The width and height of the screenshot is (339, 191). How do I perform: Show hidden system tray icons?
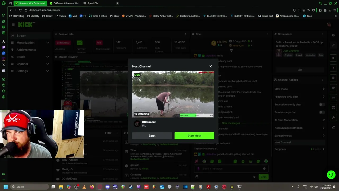pos(293,187)
